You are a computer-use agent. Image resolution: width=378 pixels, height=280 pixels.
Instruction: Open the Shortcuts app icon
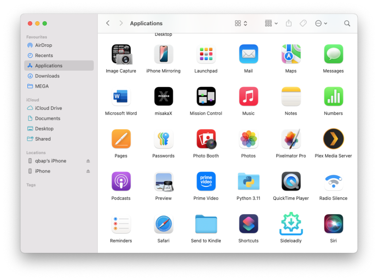pyautogui.click(x=248, y=224)
